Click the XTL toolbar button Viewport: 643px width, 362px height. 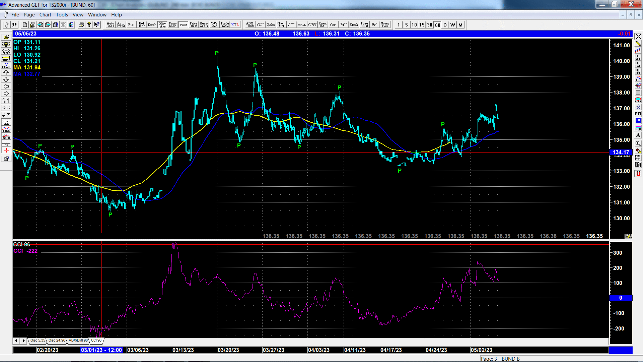[235, 25]
